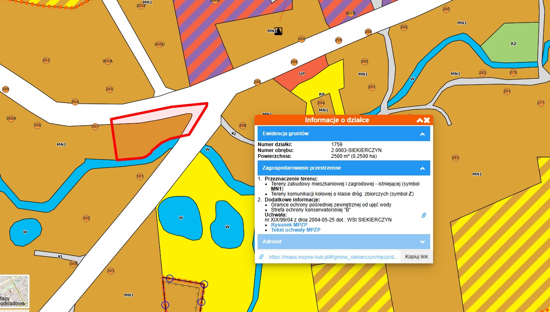550x312 pixels.
Task: Click parcel marker 265
Action: [109, 89]
